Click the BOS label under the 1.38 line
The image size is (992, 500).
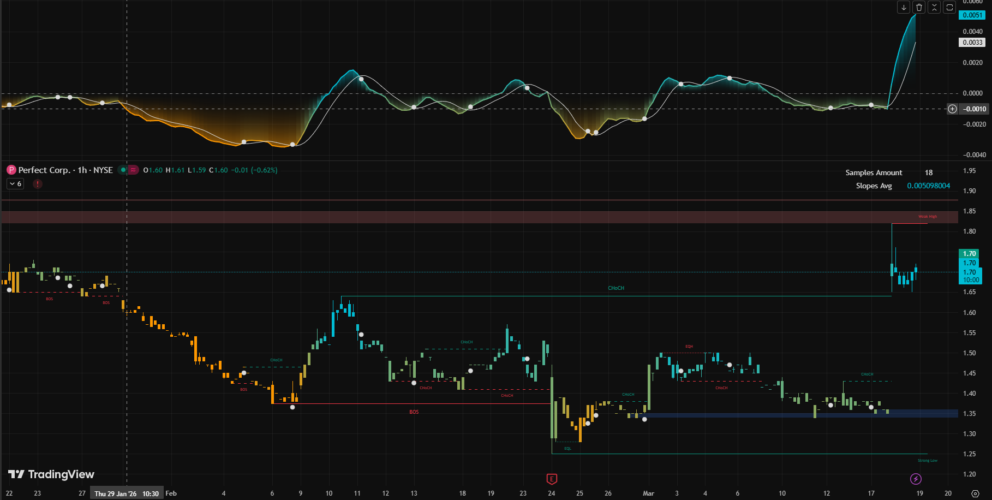tap(414, 412)
